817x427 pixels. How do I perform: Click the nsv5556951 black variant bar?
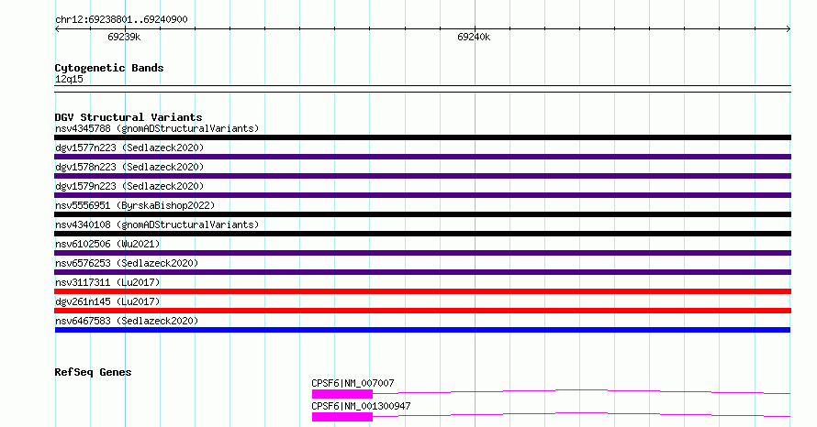click(x=422, y=214)
